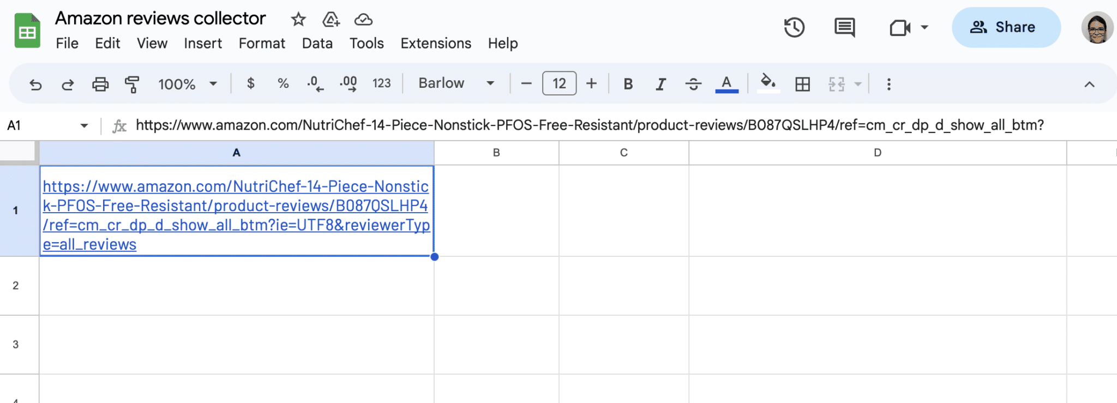
Task: Rename the Amazon reviews collector title
Action: click(x=160, y=19)
